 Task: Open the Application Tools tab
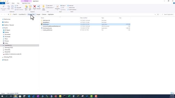[x=26, y=3]
